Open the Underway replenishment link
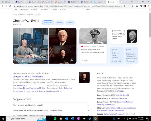Screen dimensions: 151x121 (x=36, y=91)
